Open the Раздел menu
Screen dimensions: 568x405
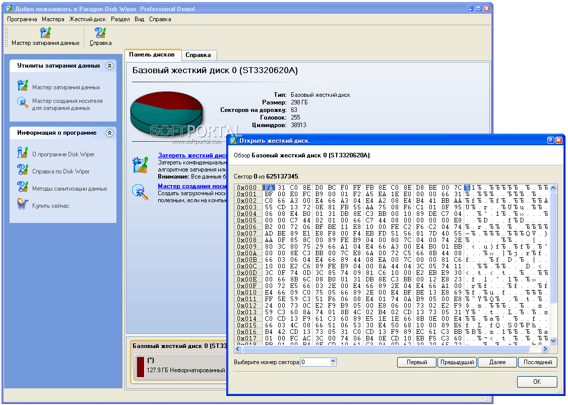click(120, 19)
